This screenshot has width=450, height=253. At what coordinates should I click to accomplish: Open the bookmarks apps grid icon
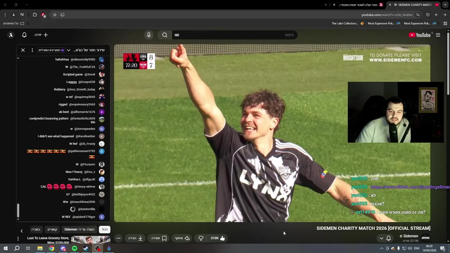[445, 24]
